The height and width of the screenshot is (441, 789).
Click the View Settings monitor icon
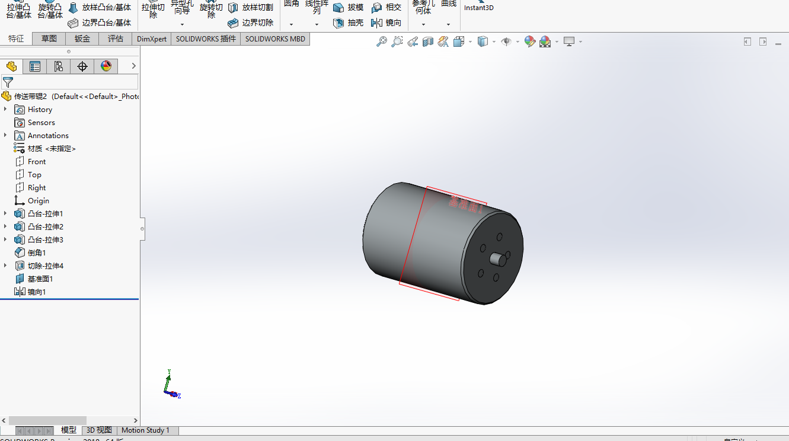(x=570, y=41)
